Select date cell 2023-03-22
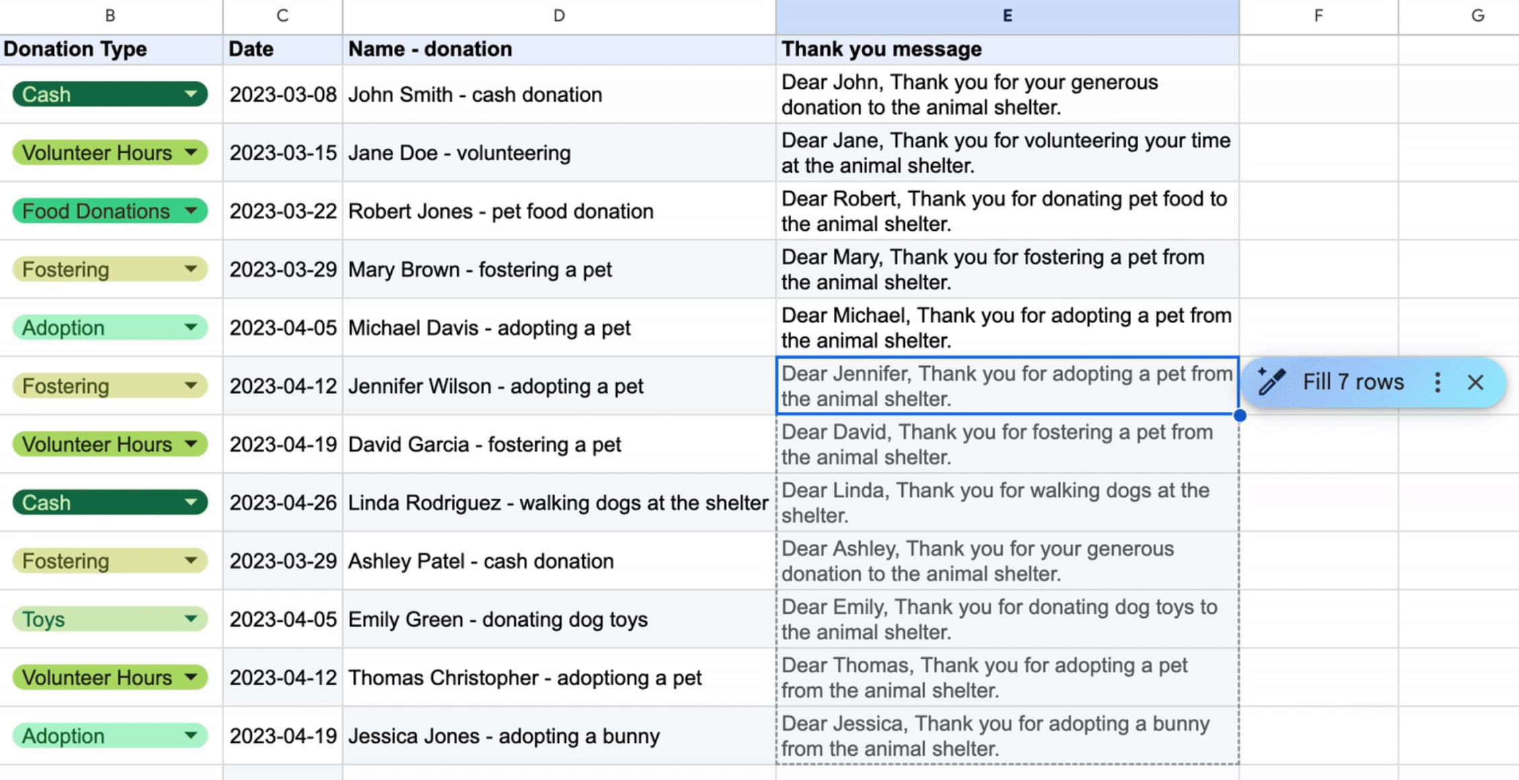Viewport: 1519px width, 780px height. (283, 211)
